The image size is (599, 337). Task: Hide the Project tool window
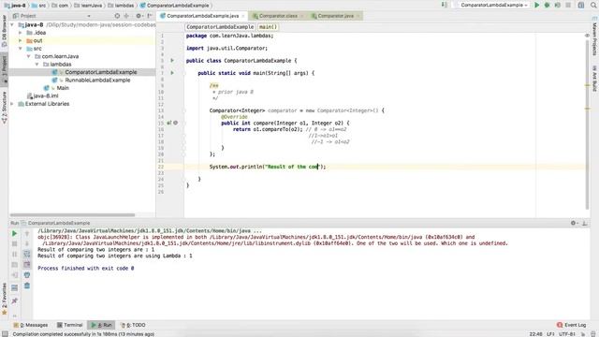click(150, 16)
